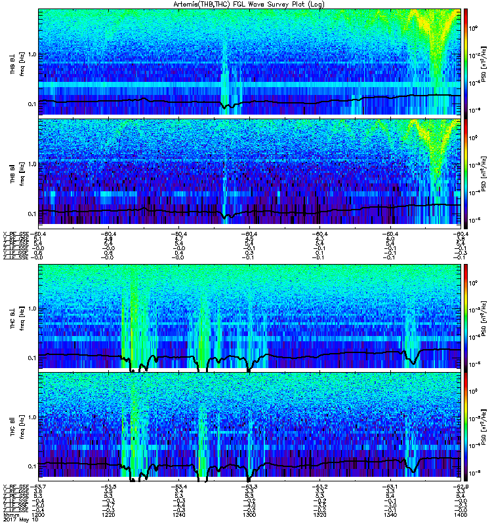Click the 'PSD [nT²/Hz]' label of THC B⊥ colorbar
This screenshot has width=492, height=524.
click(485, 318)
